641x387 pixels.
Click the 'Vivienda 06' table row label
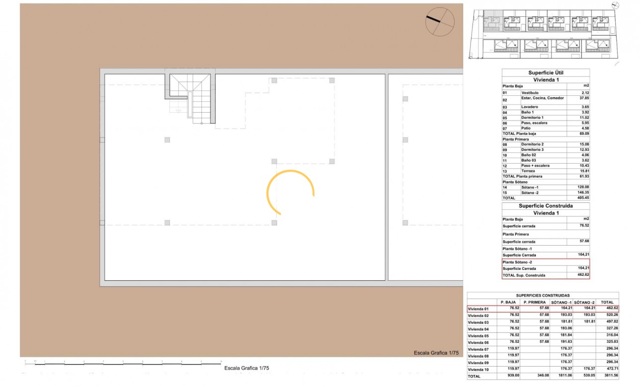click(x=478, y=342)
